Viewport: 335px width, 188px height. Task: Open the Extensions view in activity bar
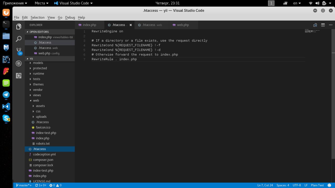click(19, 76)
